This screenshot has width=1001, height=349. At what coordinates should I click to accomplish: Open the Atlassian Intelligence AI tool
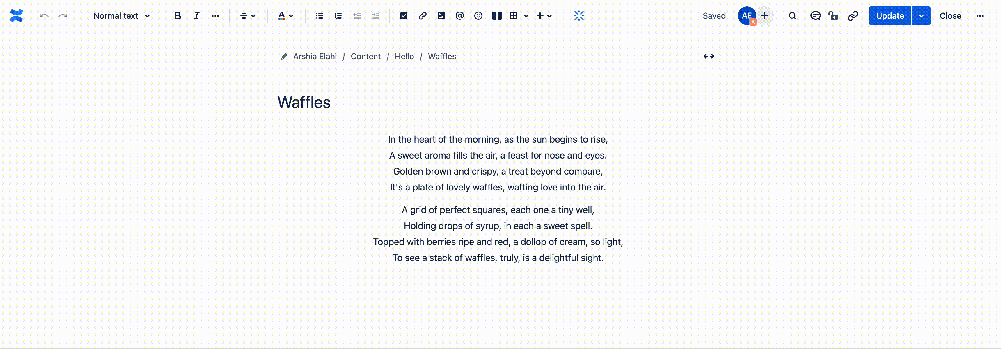[579, 16]
